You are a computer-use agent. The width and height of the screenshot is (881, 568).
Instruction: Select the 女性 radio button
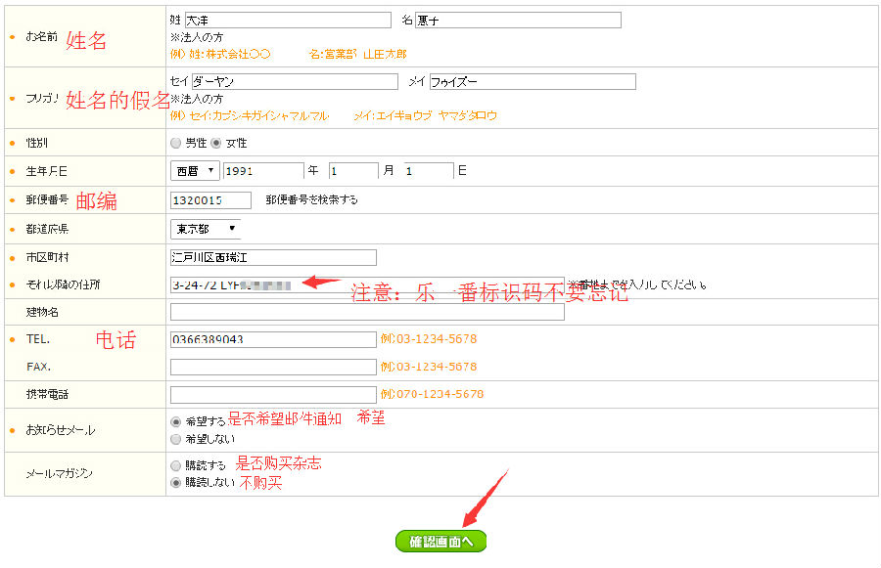pos(216,143)
